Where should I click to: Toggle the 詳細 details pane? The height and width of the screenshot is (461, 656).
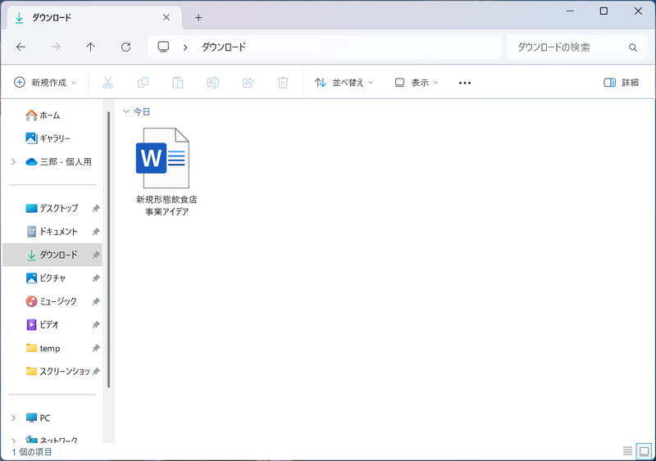(x=622, y=83)
